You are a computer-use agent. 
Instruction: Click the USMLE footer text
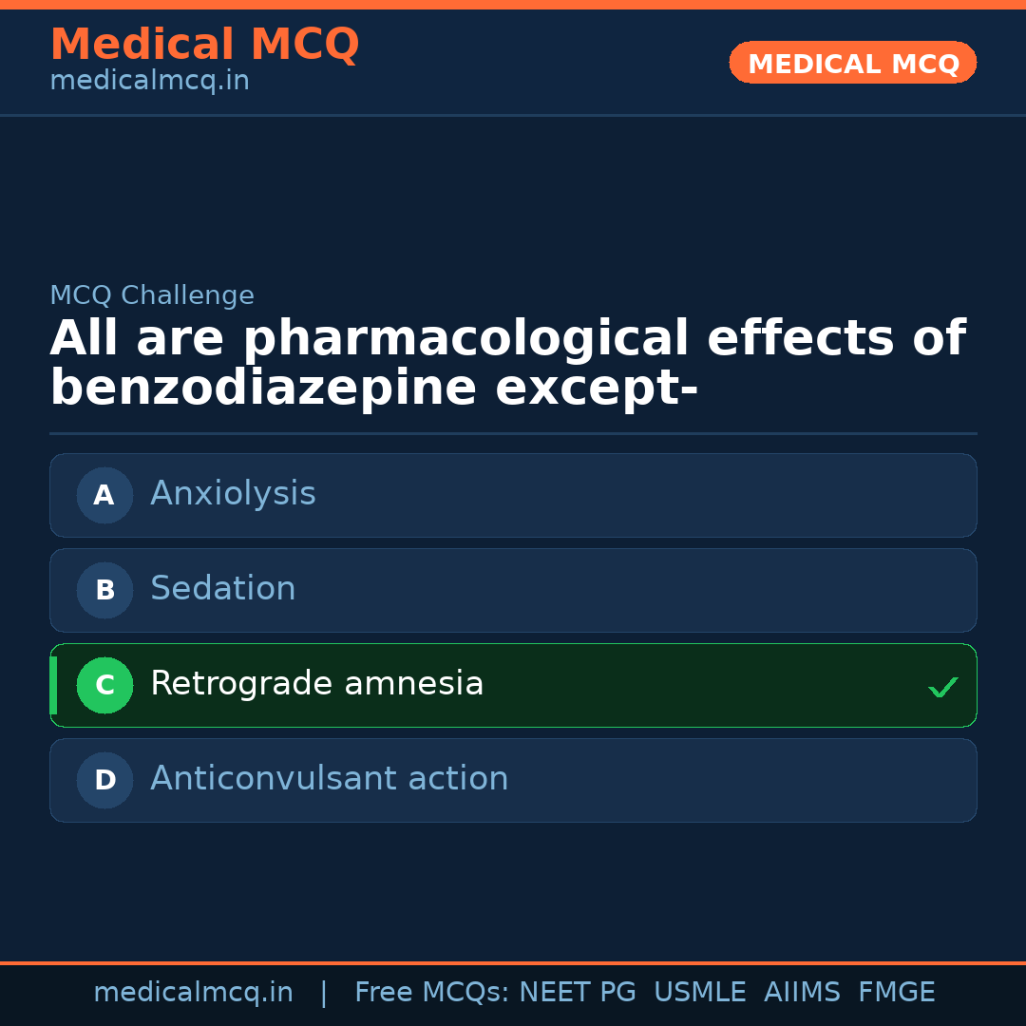699,993
